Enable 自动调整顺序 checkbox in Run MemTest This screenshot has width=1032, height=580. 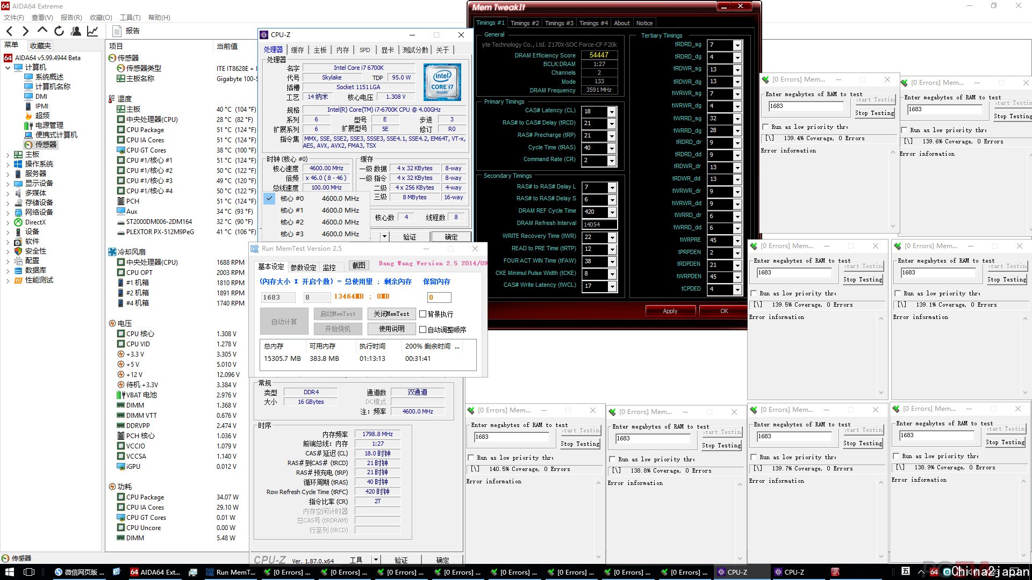pyautogui.click(x=422, y=330)
